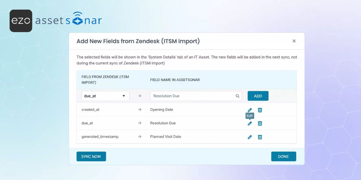Click the dialog title Add New Fields from Zendesk

coord(138,41)
